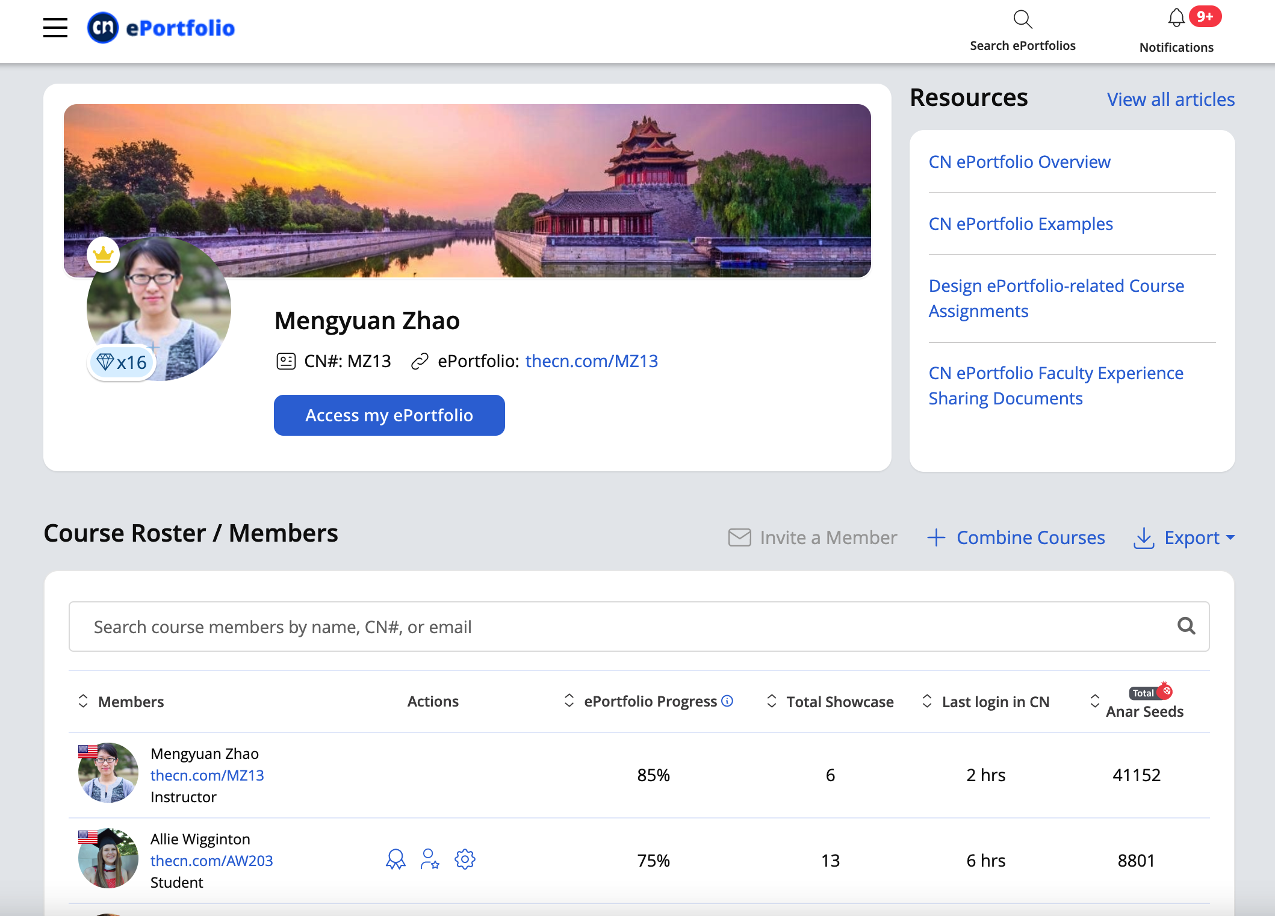Image resolution: width=1275 pixels, height=916 pixels.
Task: Sort table by Members column
Action: point(83,701)
